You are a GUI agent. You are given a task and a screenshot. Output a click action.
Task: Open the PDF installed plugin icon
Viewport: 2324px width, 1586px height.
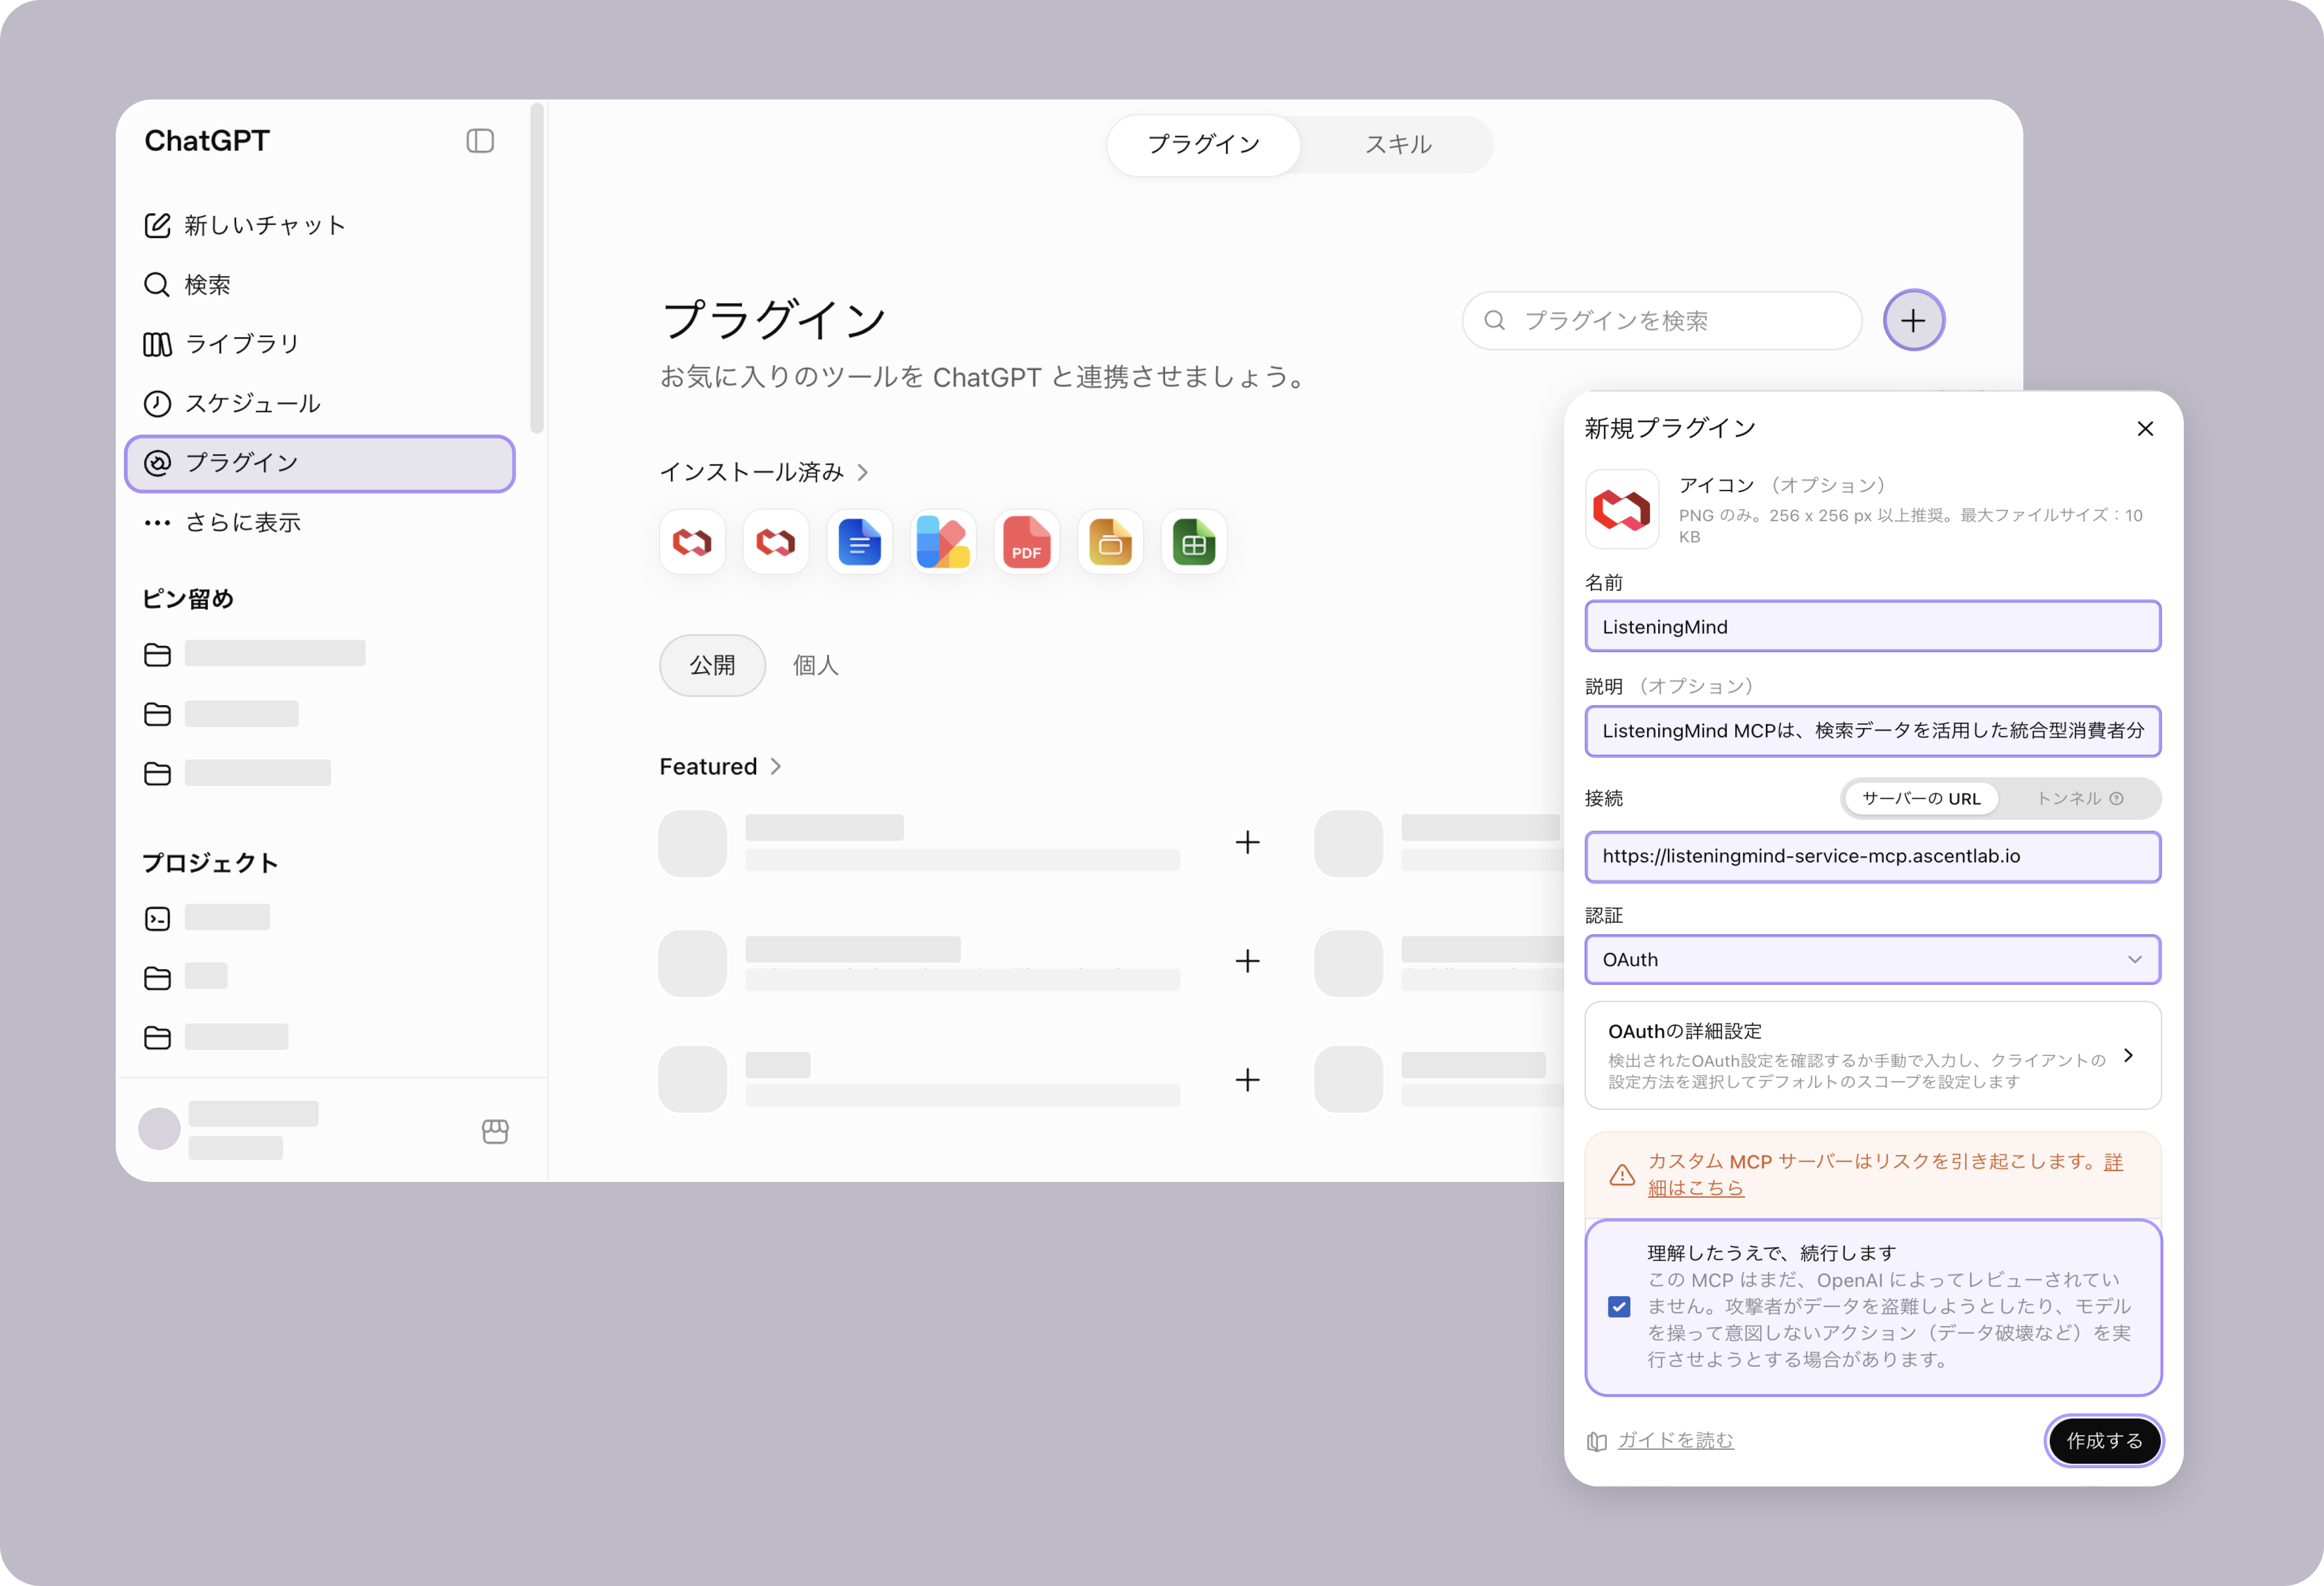pos(1026,543)
